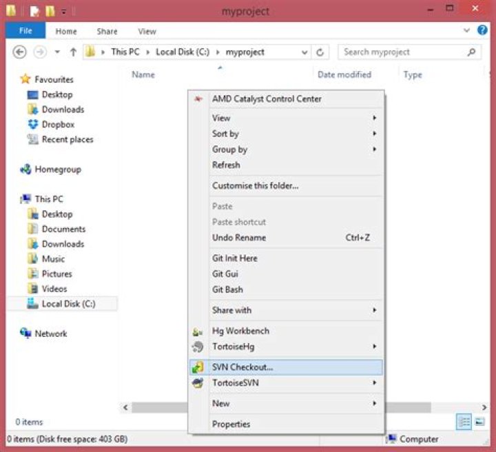Open the File ribbon tab
The height and width of the screenshot is (452, 496).
pos(25,31)
